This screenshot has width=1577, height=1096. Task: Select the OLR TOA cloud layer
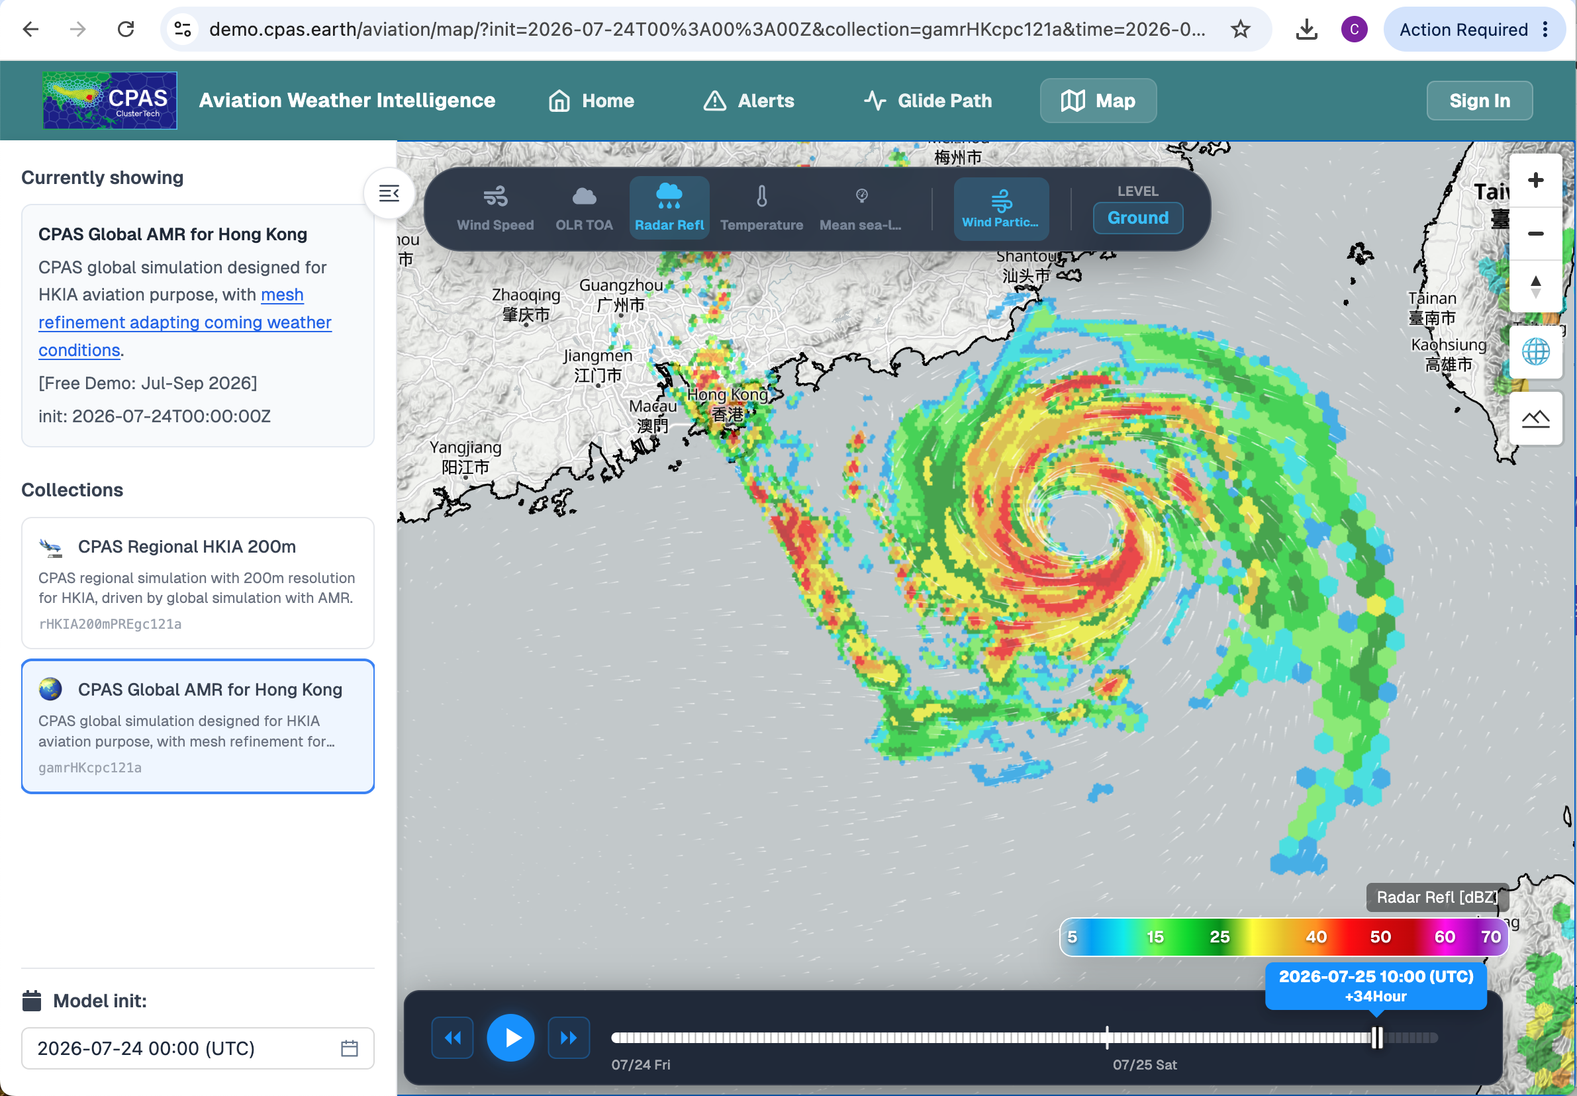584,208
